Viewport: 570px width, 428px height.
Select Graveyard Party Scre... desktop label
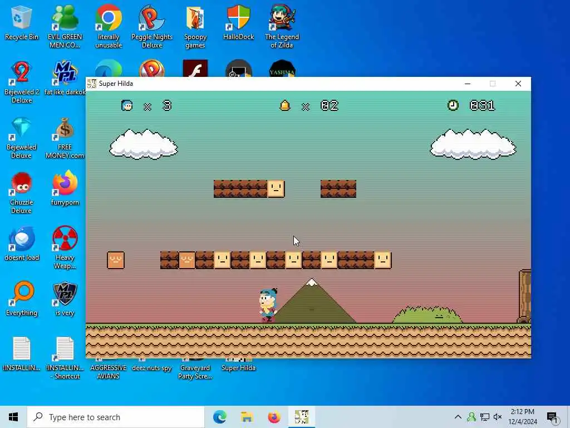pyautogui.click(x=195, y=372)
